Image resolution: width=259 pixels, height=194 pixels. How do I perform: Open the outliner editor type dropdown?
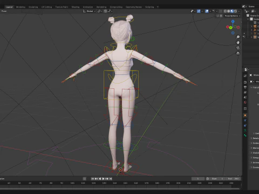pos(248,11)
